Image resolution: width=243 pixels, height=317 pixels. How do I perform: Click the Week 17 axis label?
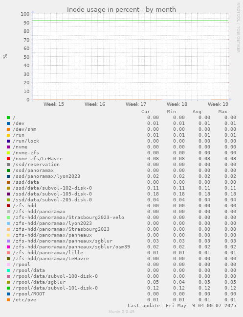pos(136,104)
